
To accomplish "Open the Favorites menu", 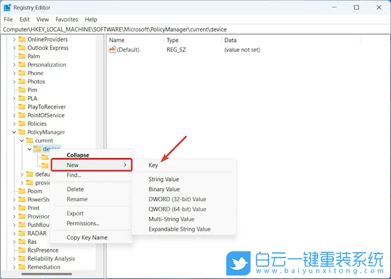I will pyautogui.click(x=66, y=20).
